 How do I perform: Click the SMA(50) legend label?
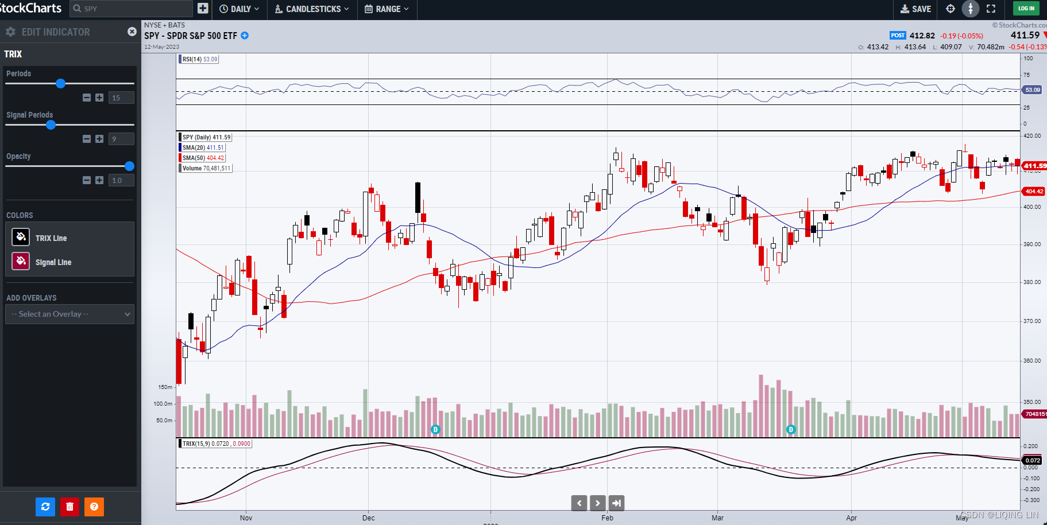203,158
